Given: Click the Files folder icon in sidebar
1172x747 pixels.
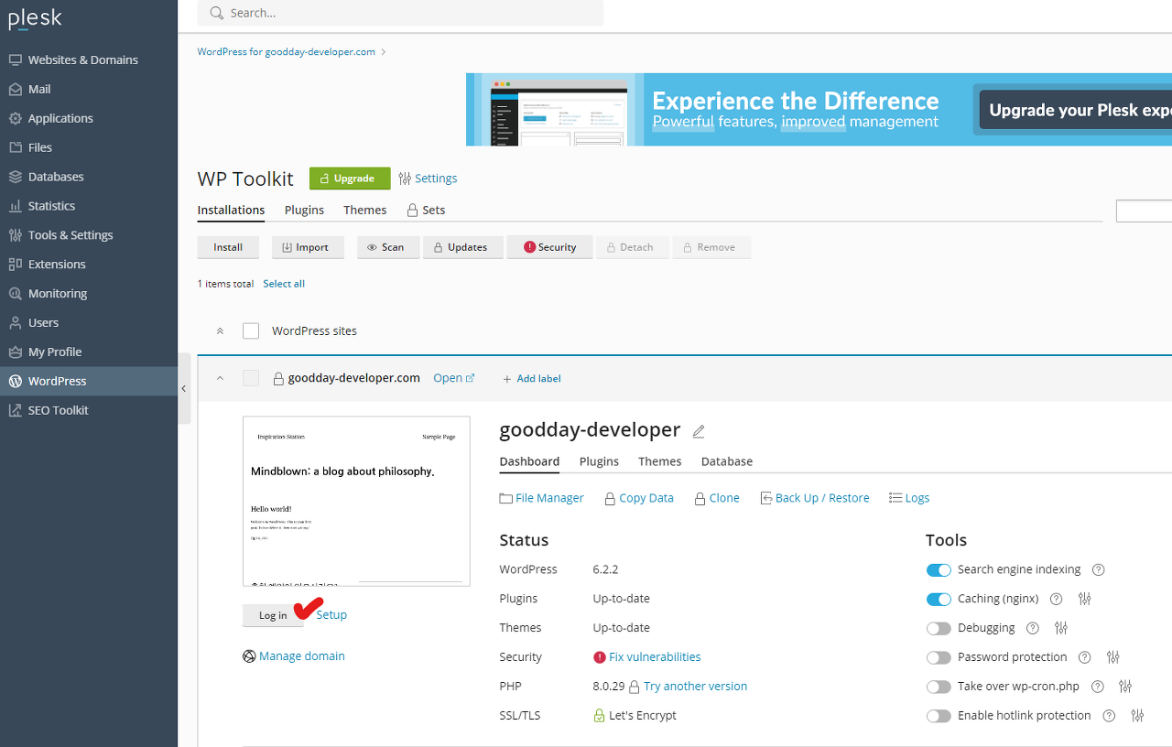Looking at the screenshot, I should pos(15,147).
